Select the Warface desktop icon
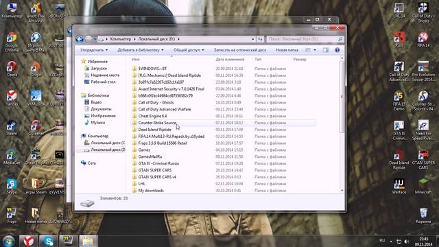Screen dimensions: 439x247 pyautogui.click(x=399, y=186)
